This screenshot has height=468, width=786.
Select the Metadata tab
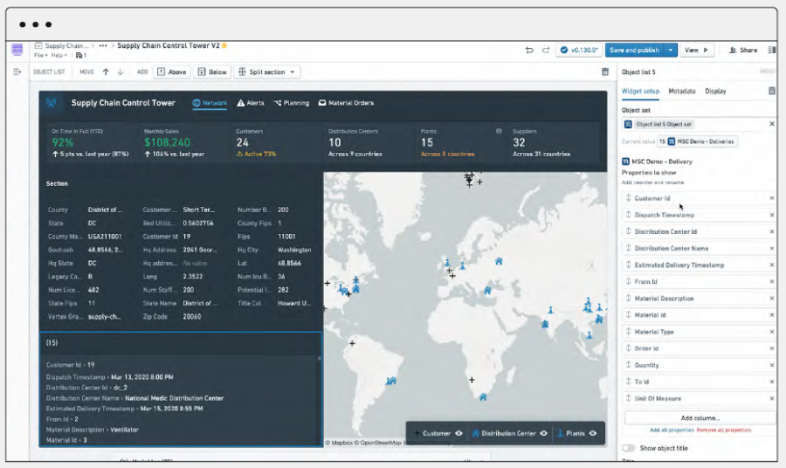point(682,91)
